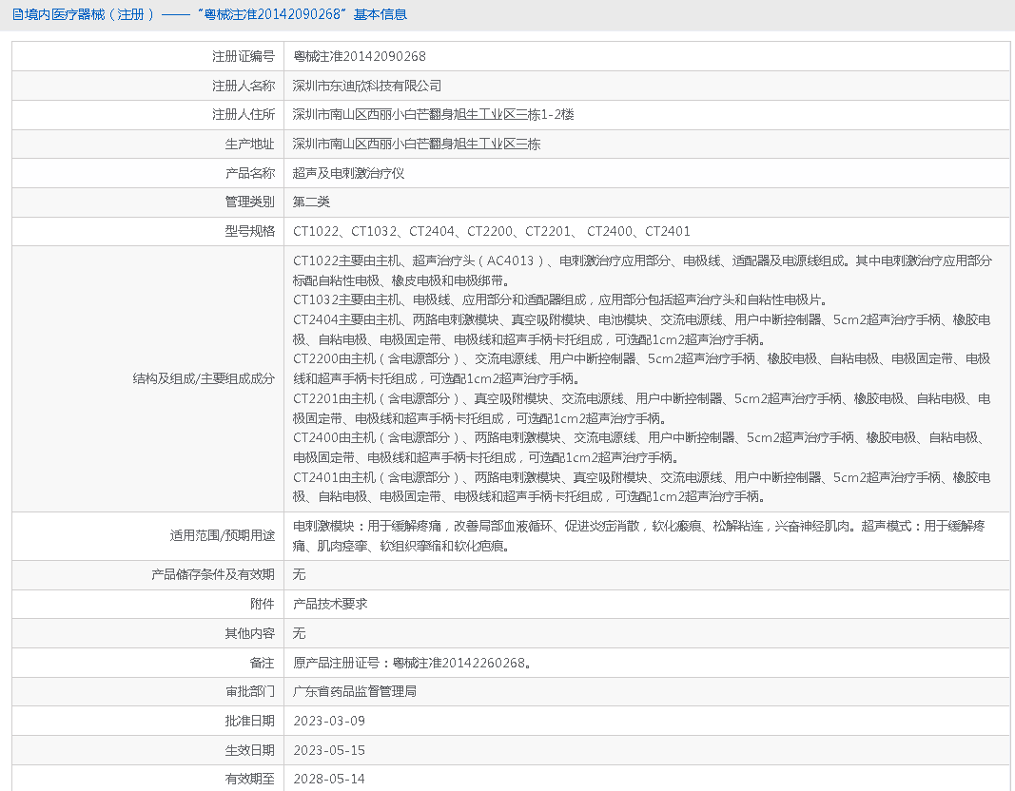Click the 生产地址 value cell
The height and width of the screenshot is (791, 1015).
[416, 145]
